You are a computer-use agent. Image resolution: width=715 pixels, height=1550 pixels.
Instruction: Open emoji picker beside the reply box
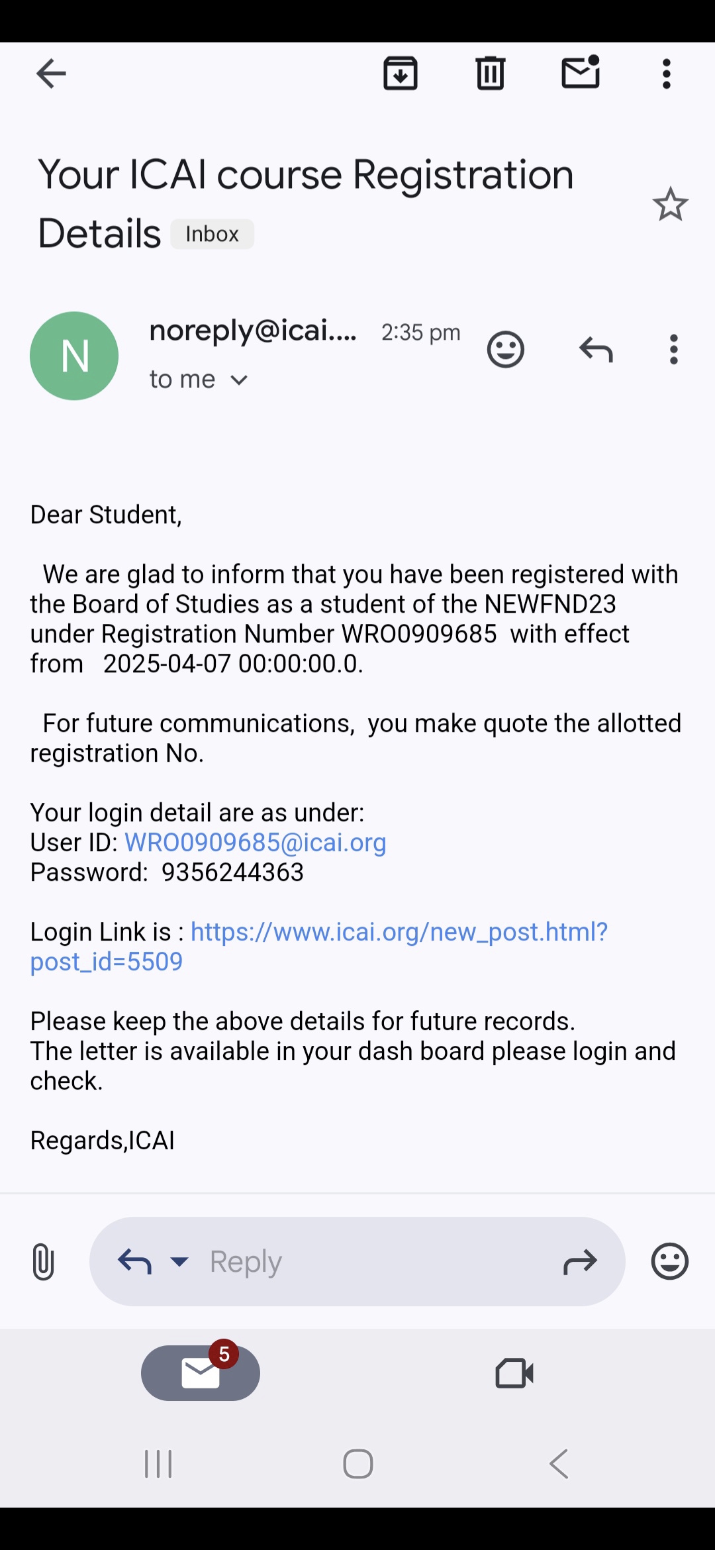669,1261
